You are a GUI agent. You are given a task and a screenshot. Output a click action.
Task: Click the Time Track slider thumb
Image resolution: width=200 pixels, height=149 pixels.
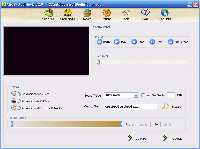pyautogui.click(x=98, y=62)
